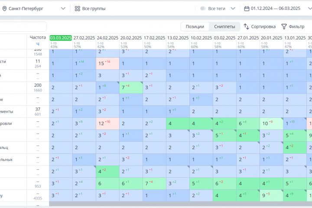Select the 27.02.2025 column header

point(84,38)
